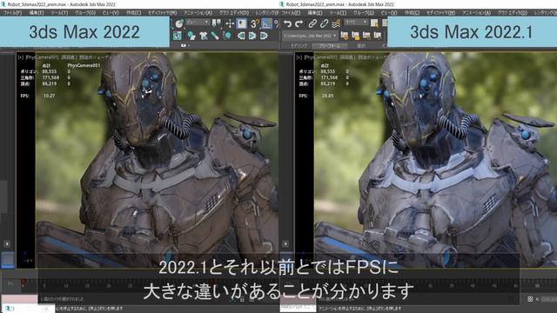Image resolution: width=557 pixels, height=313 pixels.
Task: Click [+] viewport menu in left viewport
Action: tap(21, 57)
